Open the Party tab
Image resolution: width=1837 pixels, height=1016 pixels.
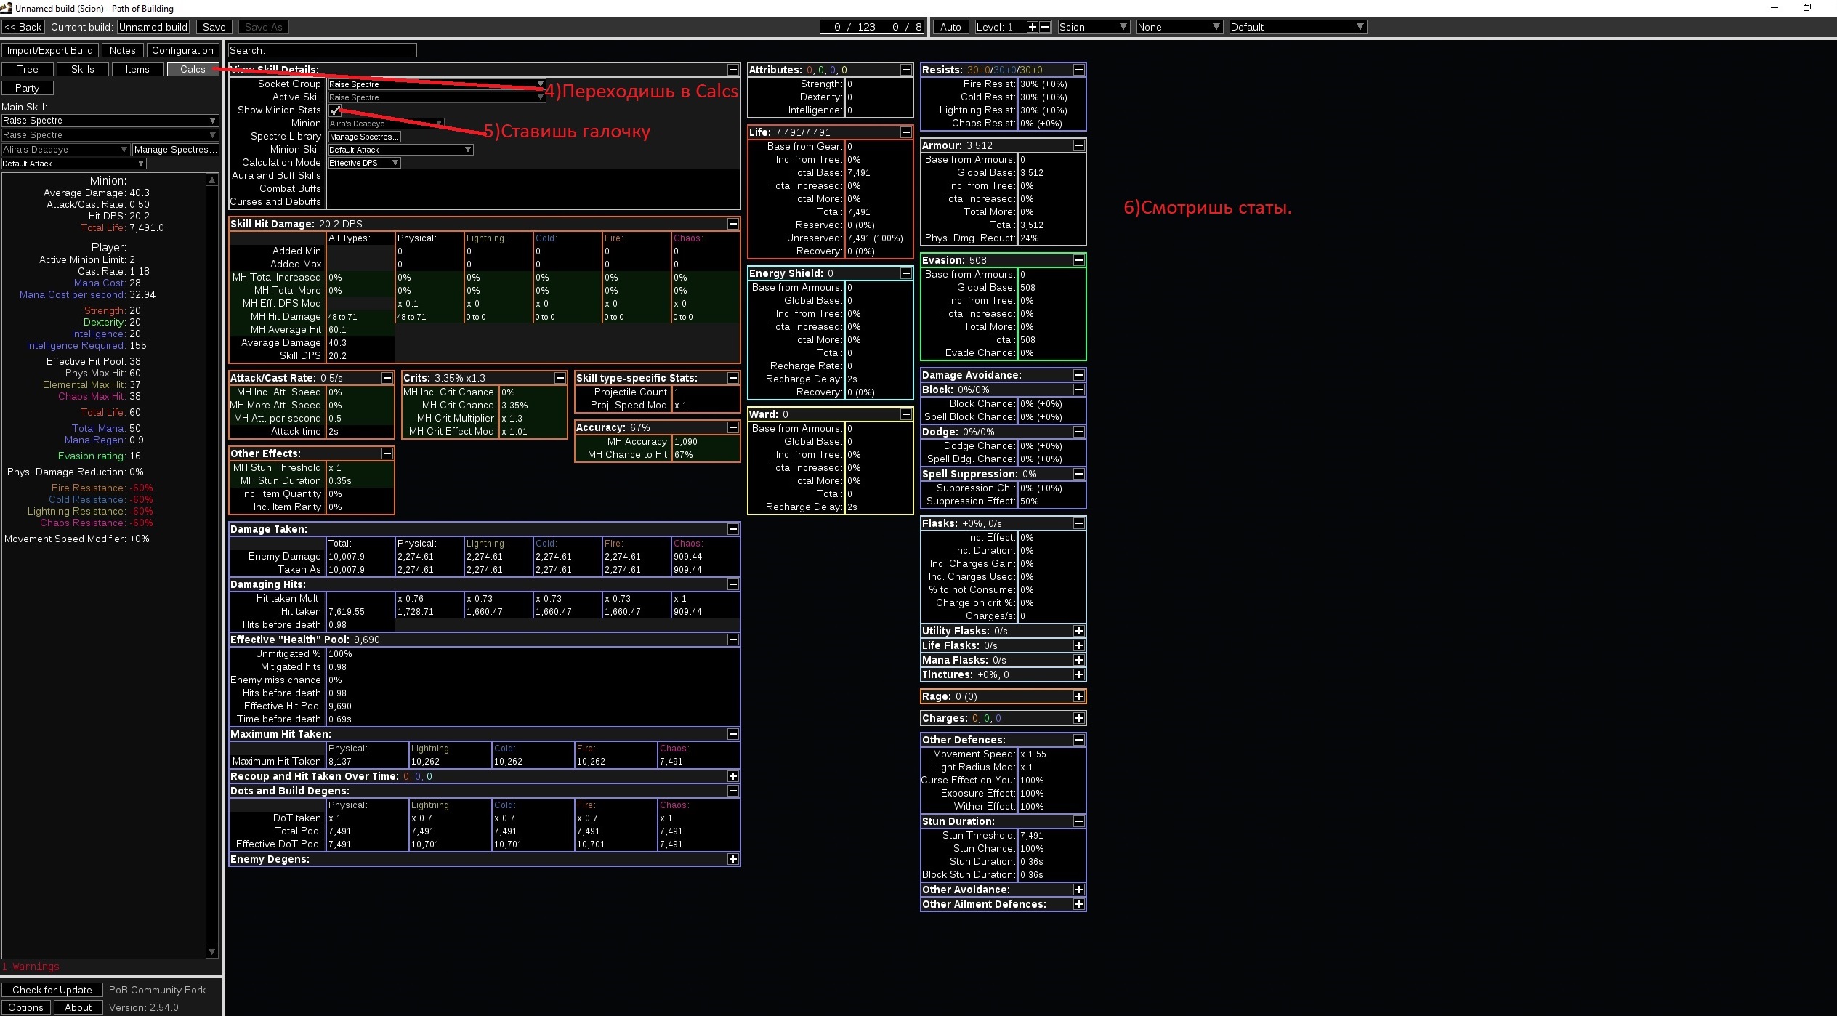pos(28,88)
